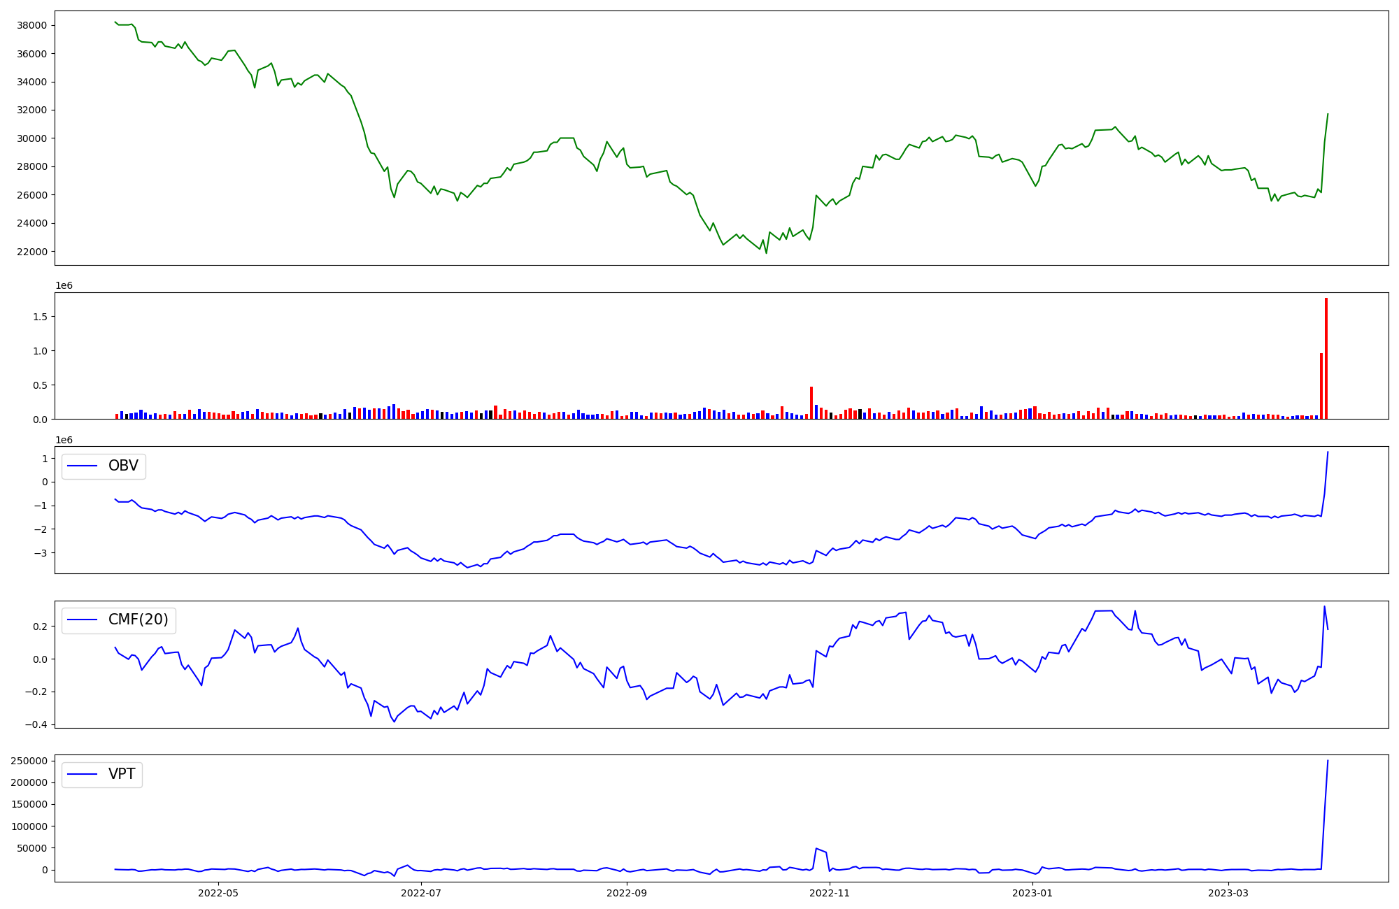This screenshot has width=1399, height=909.
Task: Click the red volume spike near 2022-11
Action: click(811, 403)
